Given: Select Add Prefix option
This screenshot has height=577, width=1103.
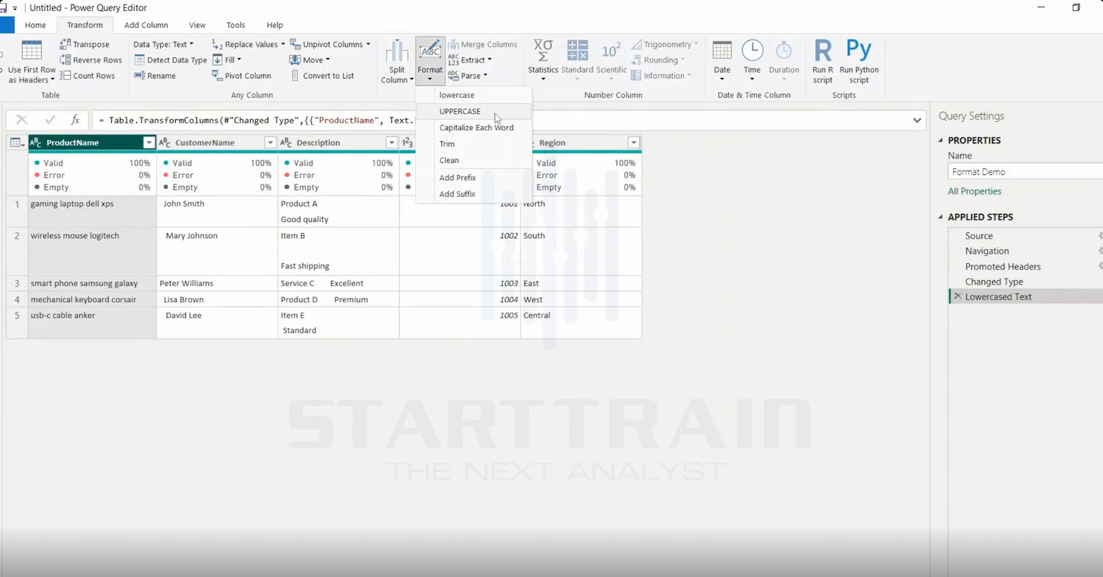Looking at the screenshot, I should click(474, 178).
